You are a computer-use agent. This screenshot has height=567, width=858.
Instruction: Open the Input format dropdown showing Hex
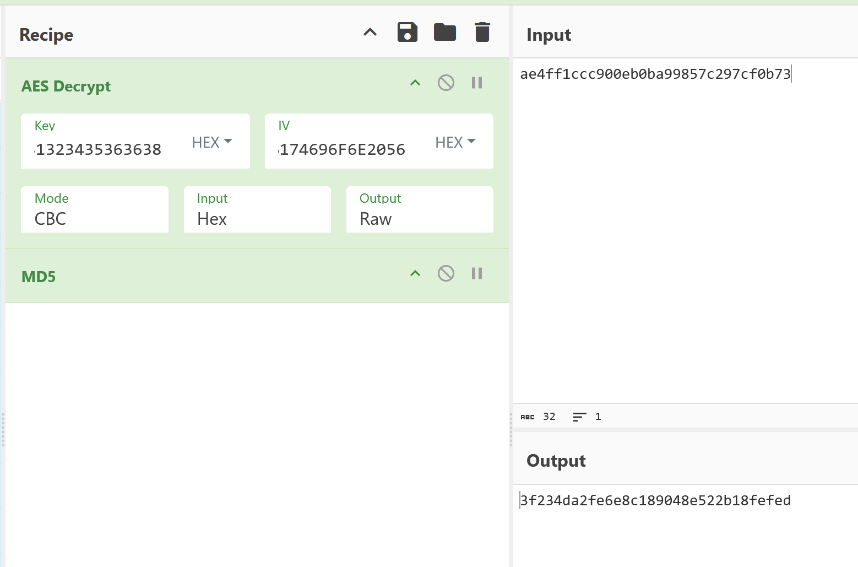point(257,209)
